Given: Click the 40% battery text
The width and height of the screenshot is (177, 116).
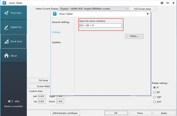Looking at the screenshot, I should click(x=17, y=102).
